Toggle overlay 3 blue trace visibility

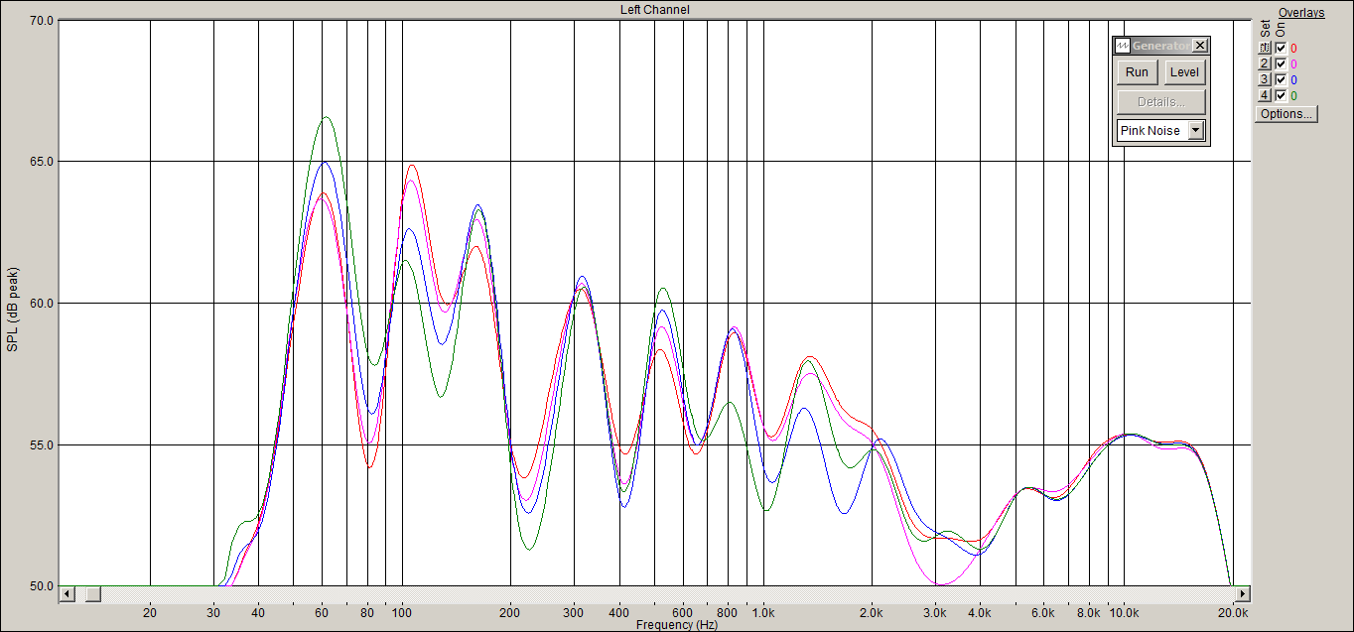1281,79
